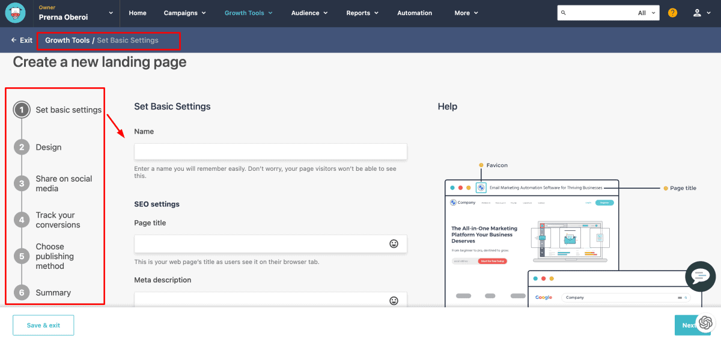Click the emoji icon in Page title field
The image size is (721, 338).
(x=394, y=244)
